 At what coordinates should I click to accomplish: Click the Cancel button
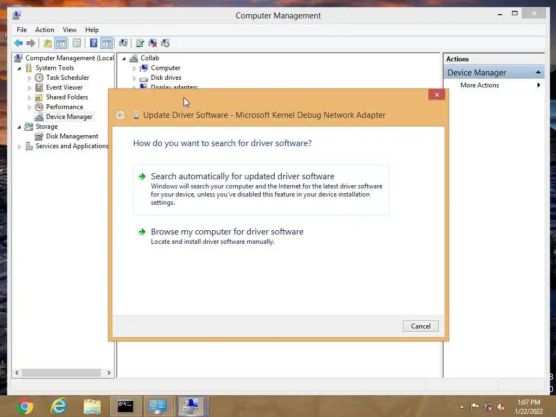click(421, 326)
